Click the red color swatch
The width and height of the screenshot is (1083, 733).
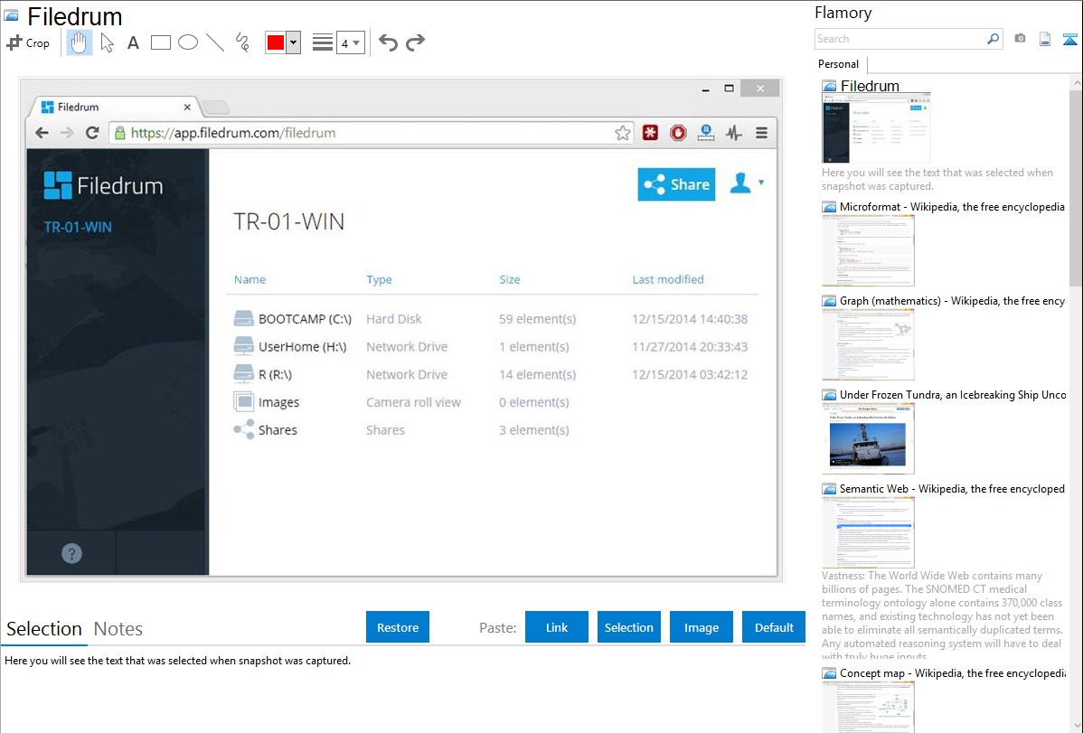pyautogui.click(x=276, y=42)
